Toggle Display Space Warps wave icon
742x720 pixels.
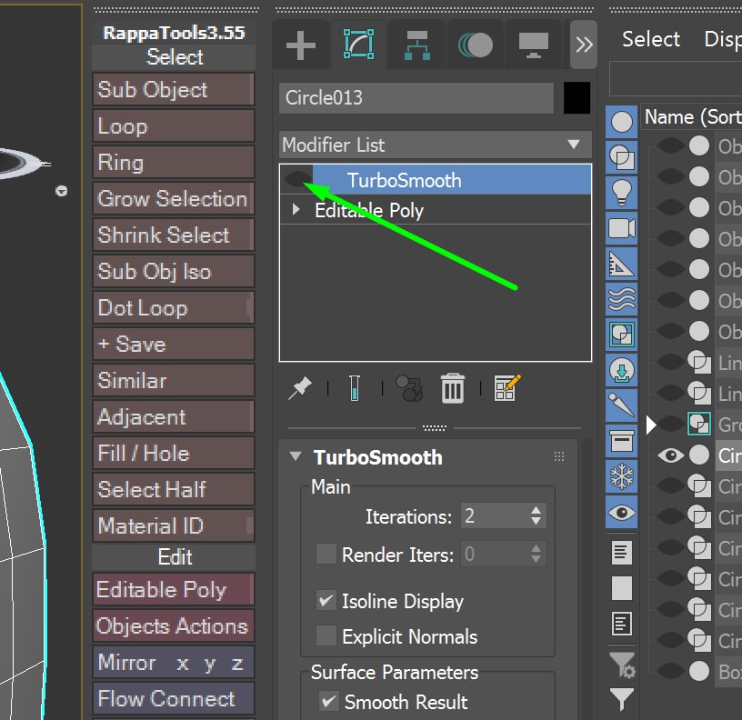[x=622, y=299]
